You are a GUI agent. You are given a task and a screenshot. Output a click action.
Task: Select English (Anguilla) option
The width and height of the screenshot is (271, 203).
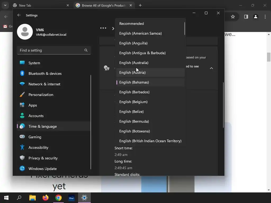[150, 43]
